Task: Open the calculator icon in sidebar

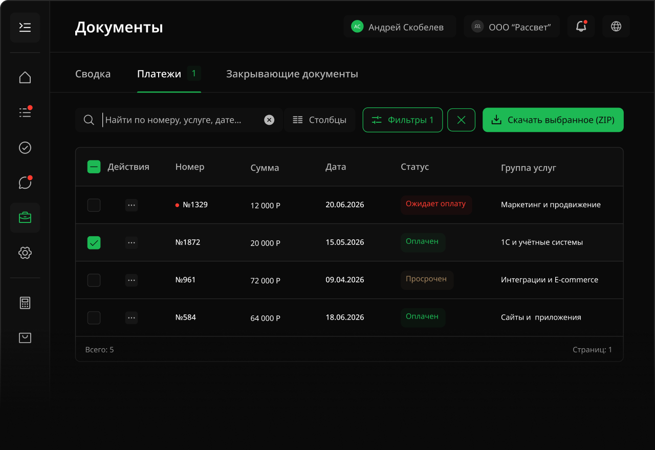Action: [x=25, y=303]
